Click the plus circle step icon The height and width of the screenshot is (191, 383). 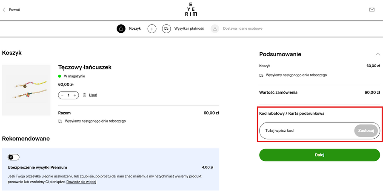pyautogui.click(x=152, y=29)
